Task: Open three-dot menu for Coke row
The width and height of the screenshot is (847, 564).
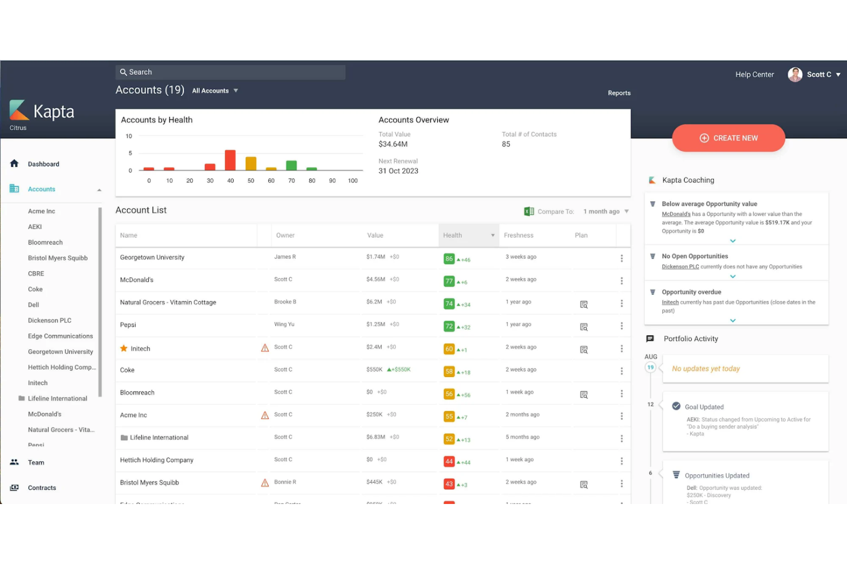Action: pyautogui.click(x=622, y=371)
